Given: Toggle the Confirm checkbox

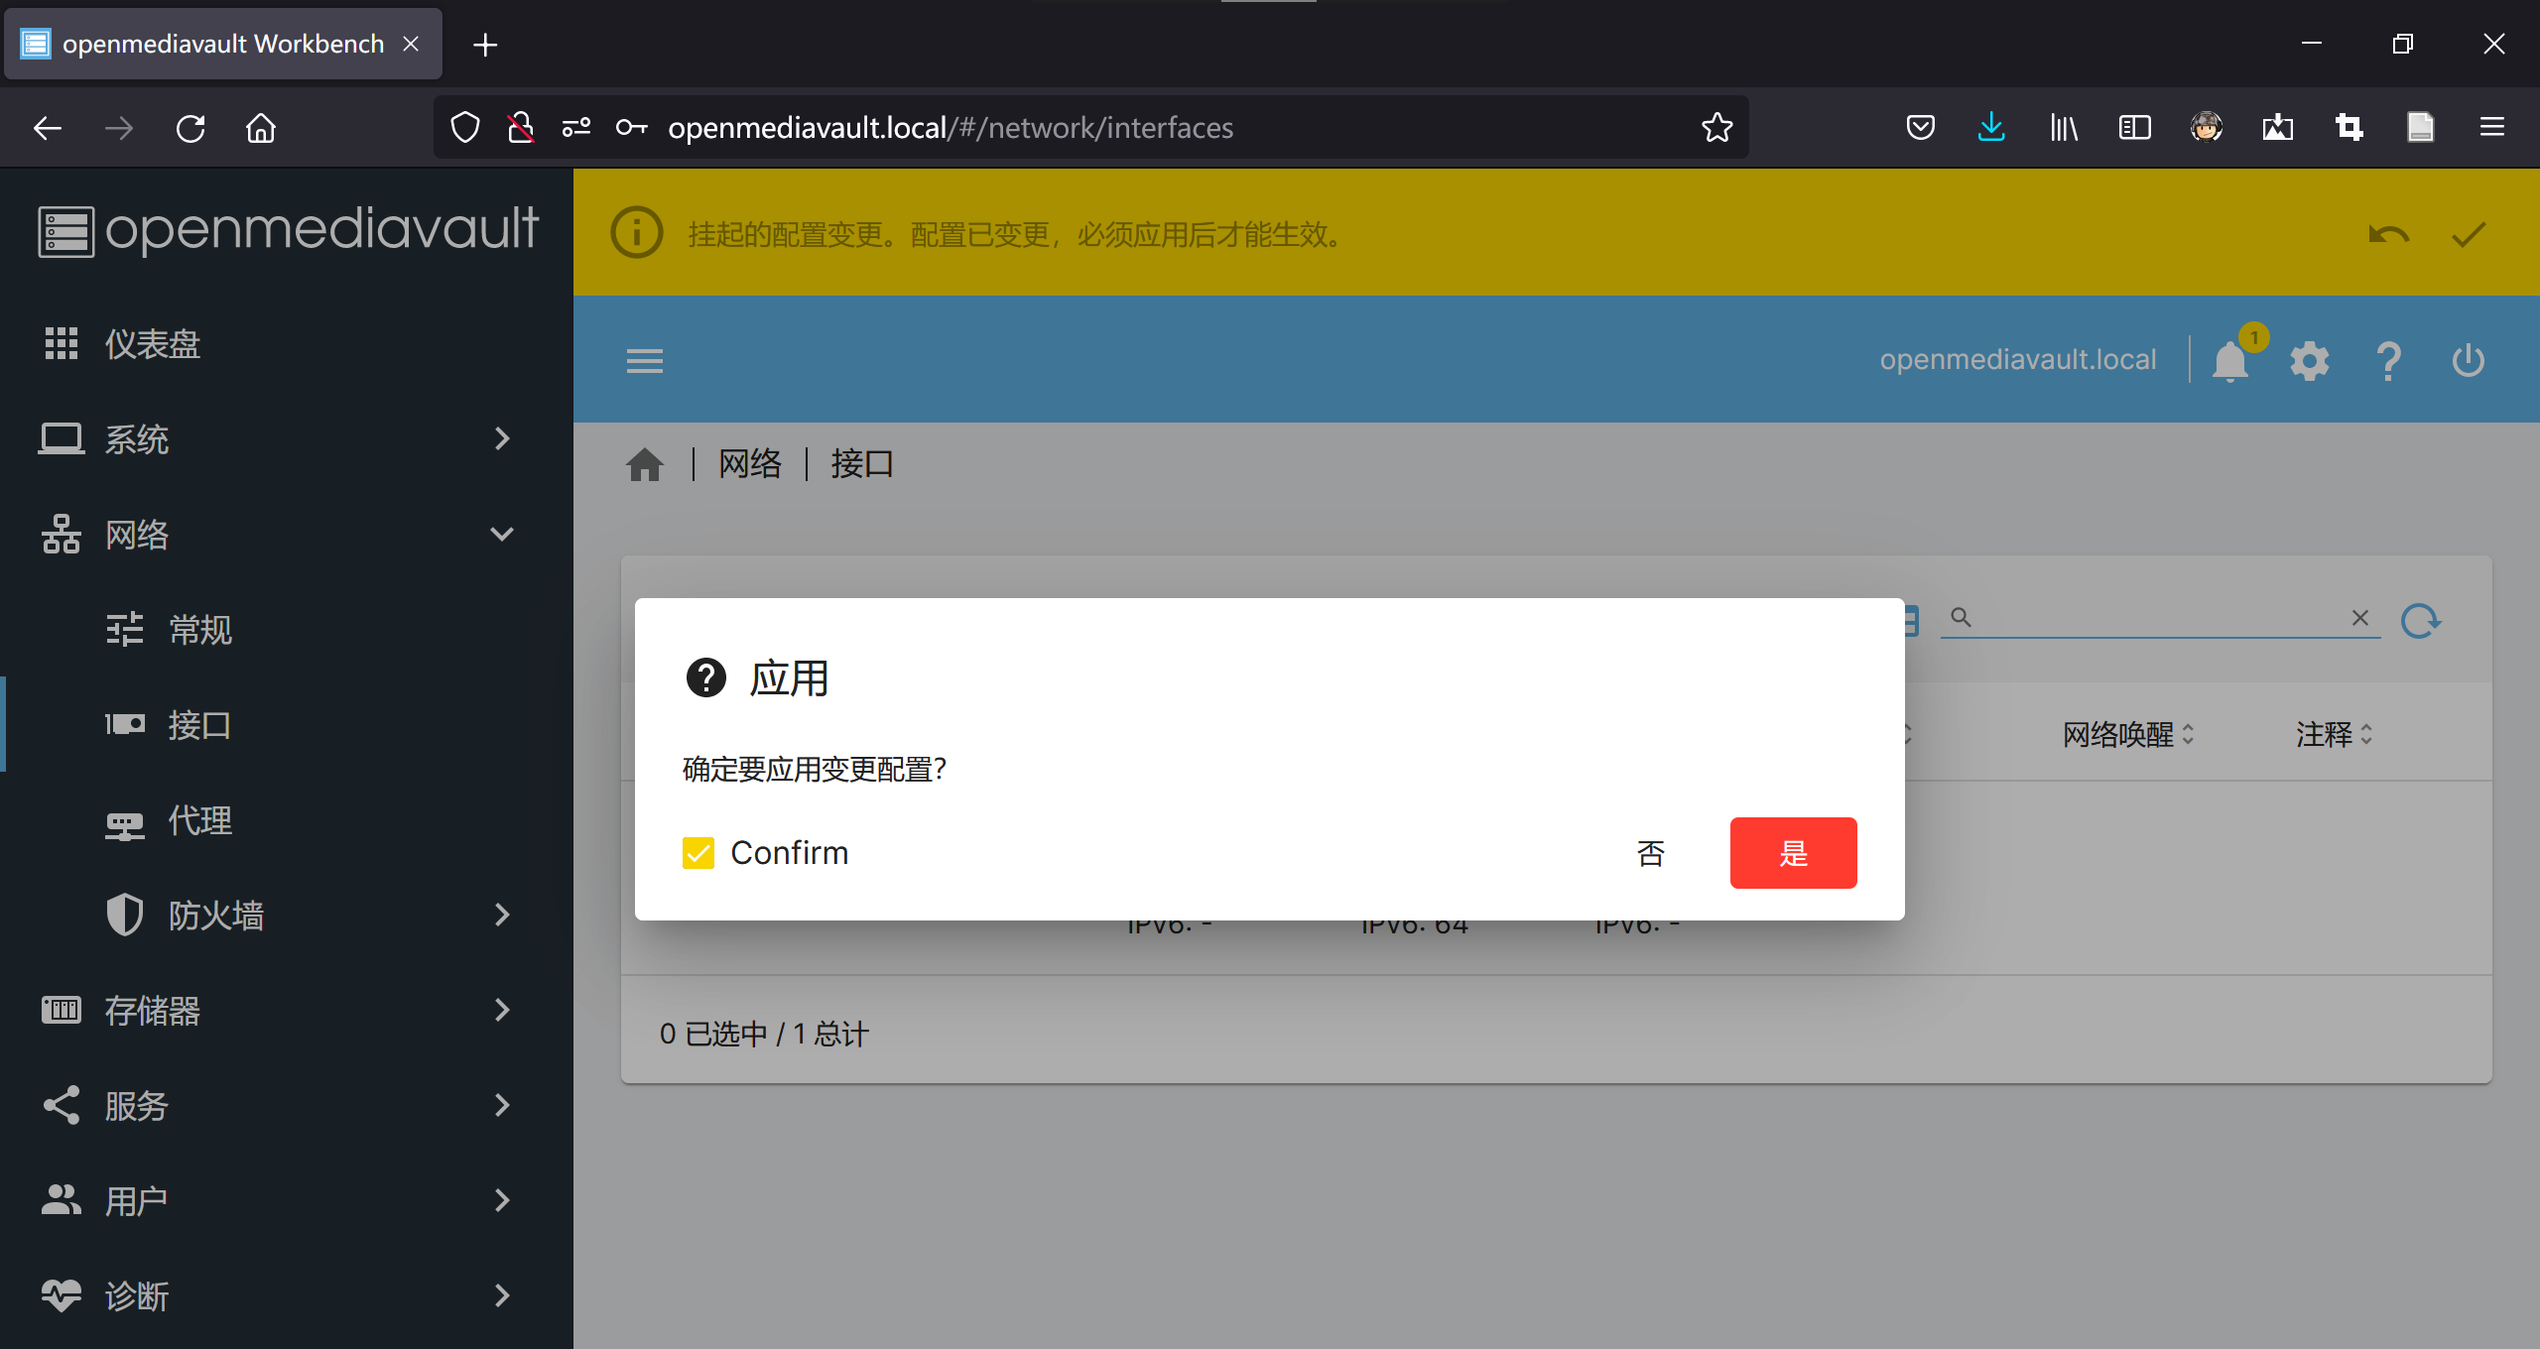Looking at the screenshot, I should pyautogui.click(x=698, y=853).
